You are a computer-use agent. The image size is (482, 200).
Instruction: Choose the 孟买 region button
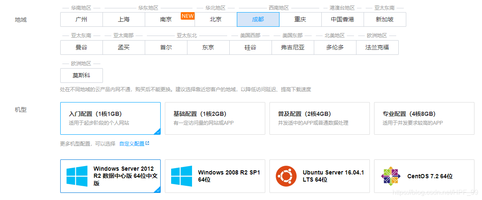coord(123,48)
